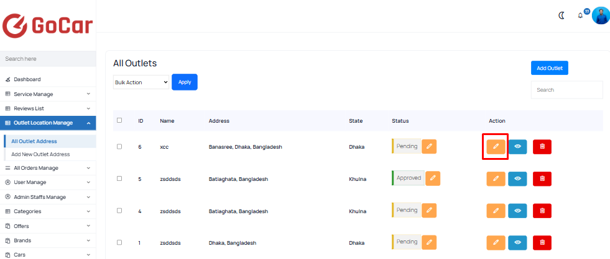
Task: Check the box for outlet ID 5
Action: (119, 178)
